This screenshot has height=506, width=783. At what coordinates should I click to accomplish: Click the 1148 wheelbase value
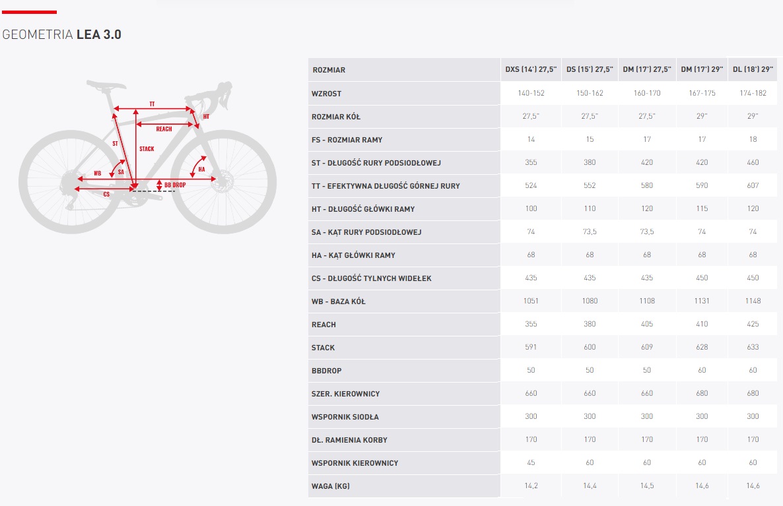752,301
